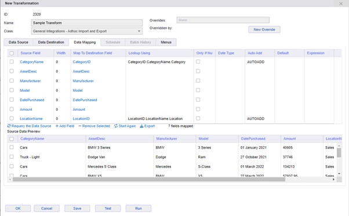
Task: Tick the CategoryName mapping row checkbox
Action: (x=12, y=62)
